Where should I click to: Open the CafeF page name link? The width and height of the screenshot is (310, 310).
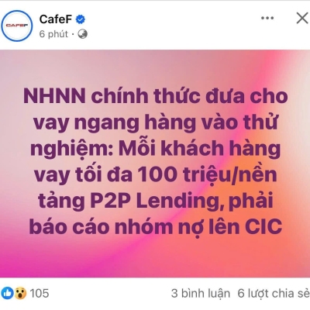pyautogui.click(x=56, y=19)
